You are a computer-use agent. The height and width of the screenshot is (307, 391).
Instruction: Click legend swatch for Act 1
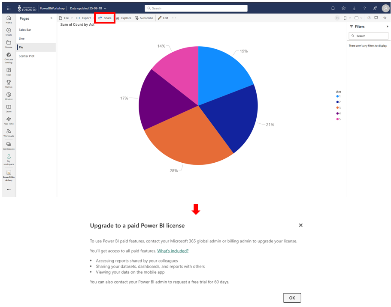pyautogui.click(x=337, y=96)
